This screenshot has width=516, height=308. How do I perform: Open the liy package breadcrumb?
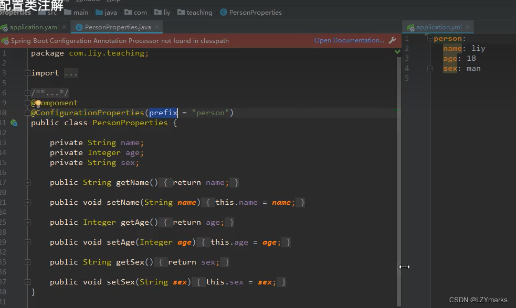coord(162,13)
